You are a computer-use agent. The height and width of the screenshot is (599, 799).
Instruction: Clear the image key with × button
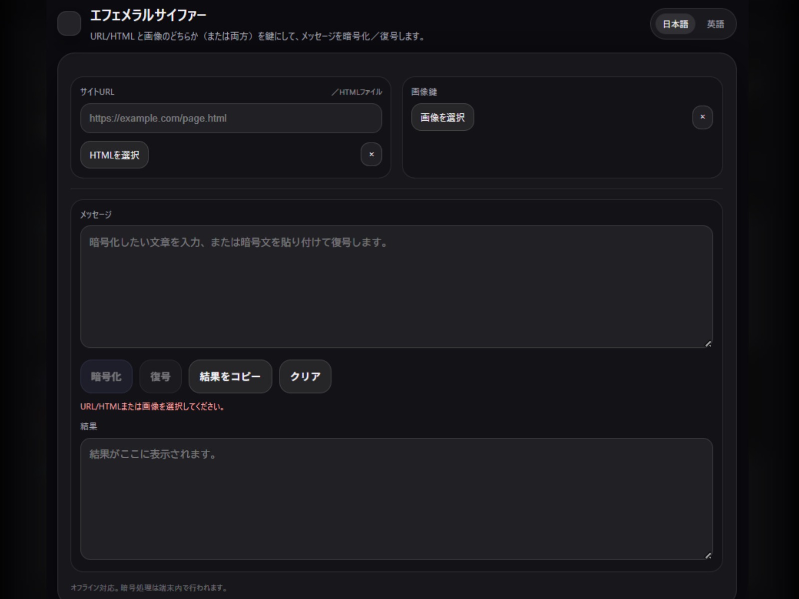pos(702,117)
